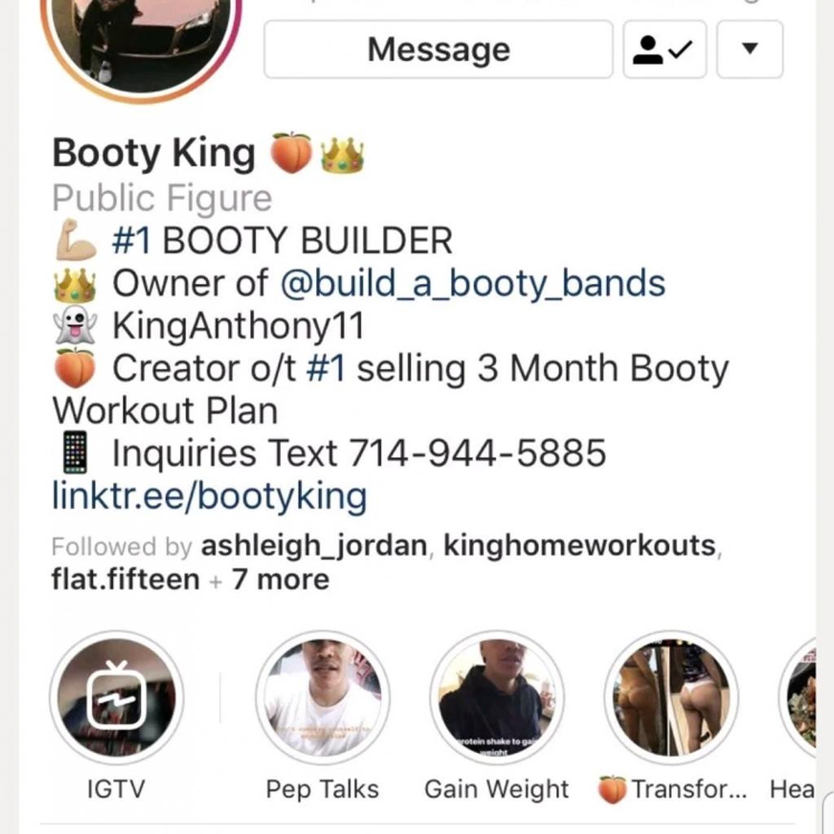
Task: Expand the suggested accounts dropdown arrow
Action: pyautogui.click(x=750, y=50)
